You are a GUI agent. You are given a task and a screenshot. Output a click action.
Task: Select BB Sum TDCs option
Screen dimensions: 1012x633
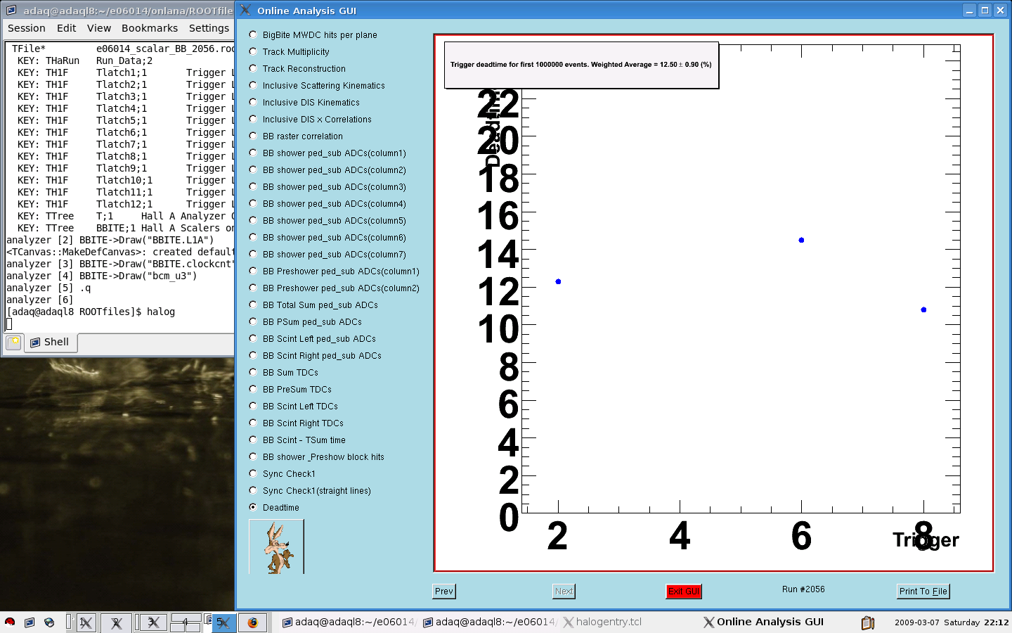pyautogui.click(x=284, y=372)
